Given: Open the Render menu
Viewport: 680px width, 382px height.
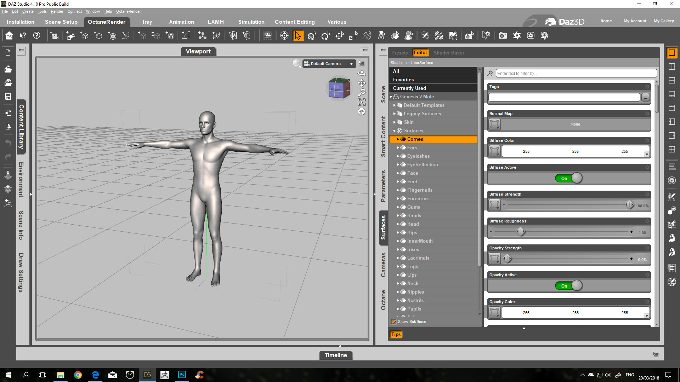Looking at the screenshot, I should [57, 11].
